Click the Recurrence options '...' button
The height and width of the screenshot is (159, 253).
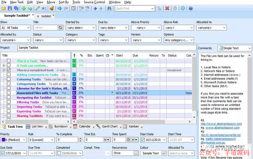(x=136, y=153)
